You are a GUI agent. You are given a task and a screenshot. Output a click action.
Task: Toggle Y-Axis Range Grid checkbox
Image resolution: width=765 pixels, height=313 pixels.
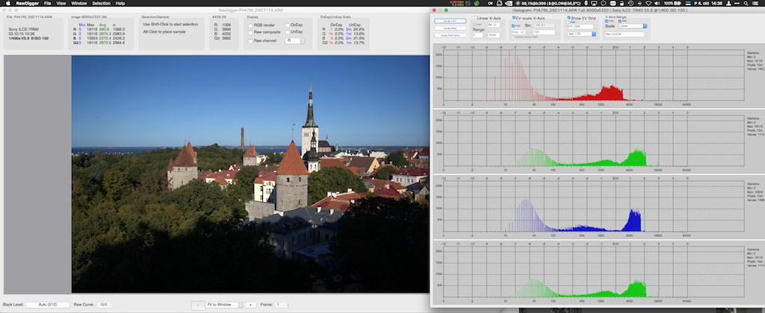[x=619, y=21]
